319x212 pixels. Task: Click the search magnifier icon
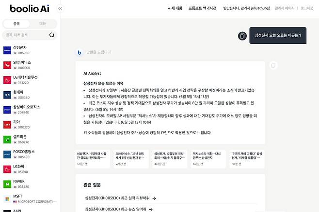52,35
